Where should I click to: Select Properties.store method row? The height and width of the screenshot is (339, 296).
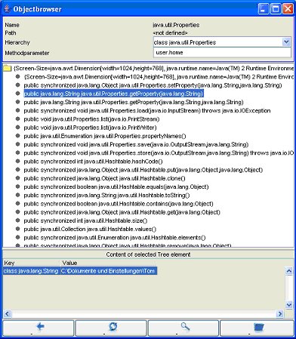click(159, 153)
